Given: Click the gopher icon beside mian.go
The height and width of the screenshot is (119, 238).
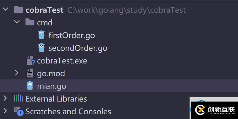Looking at the screenshot, I should 30,86.
